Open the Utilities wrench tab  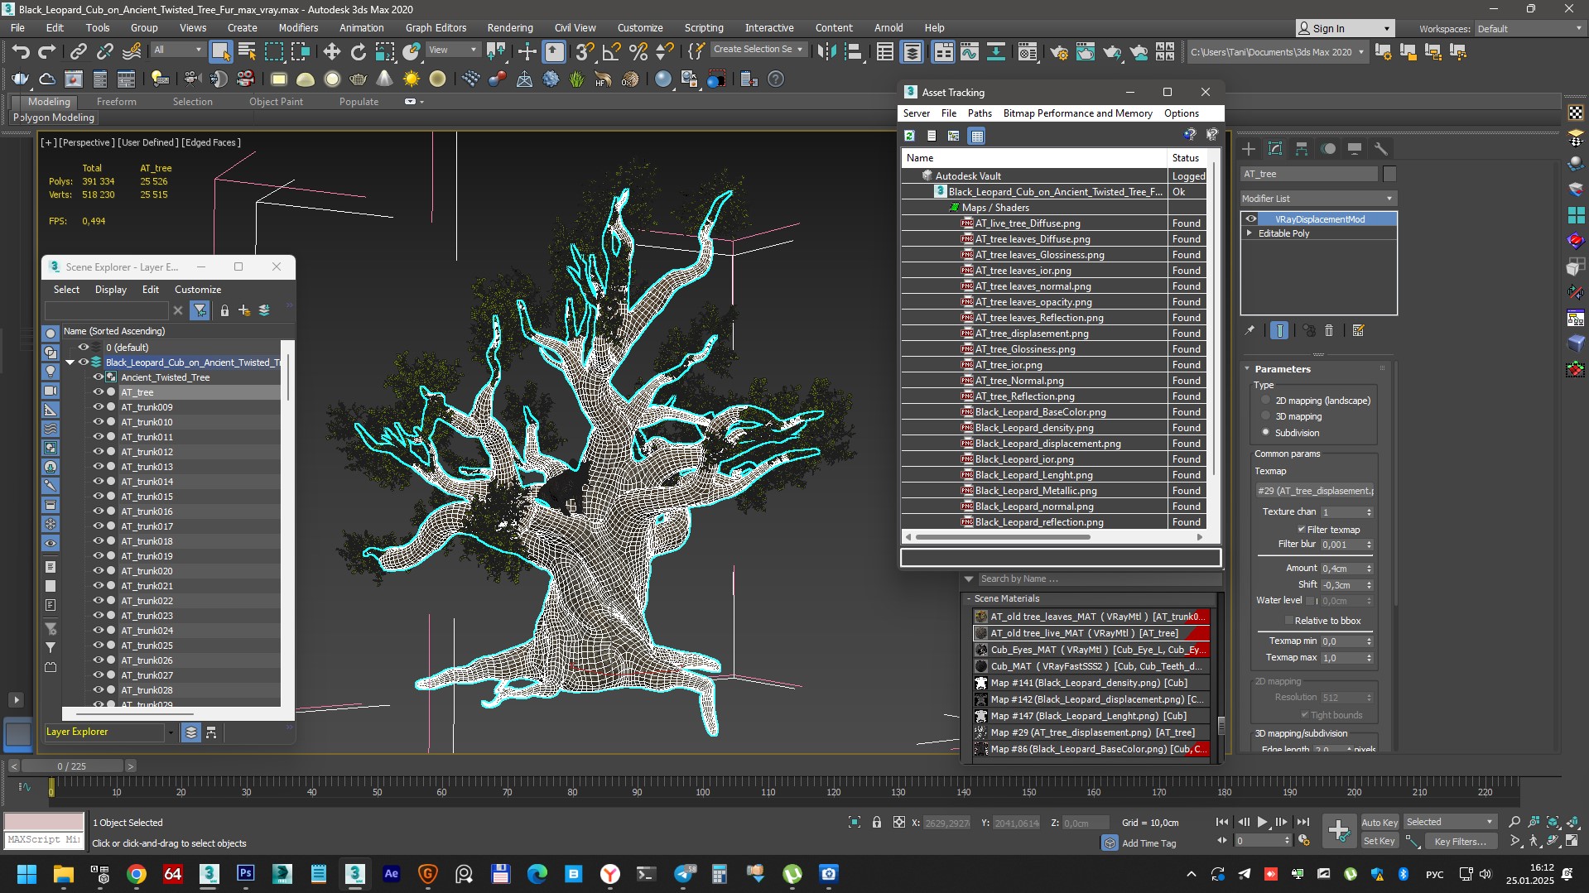[x=1380, y=149]
